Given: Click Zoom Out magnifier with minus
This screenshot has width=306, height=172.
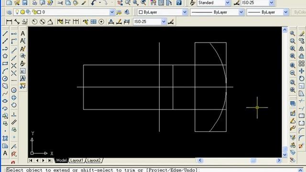Looking at the screenshot, I should coord(293,73).
